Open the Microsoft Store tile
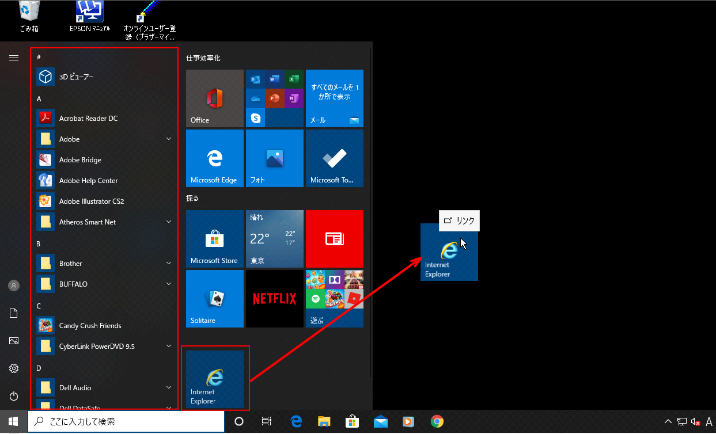Viewport: 716px width, 434px height. click(215, 239)
